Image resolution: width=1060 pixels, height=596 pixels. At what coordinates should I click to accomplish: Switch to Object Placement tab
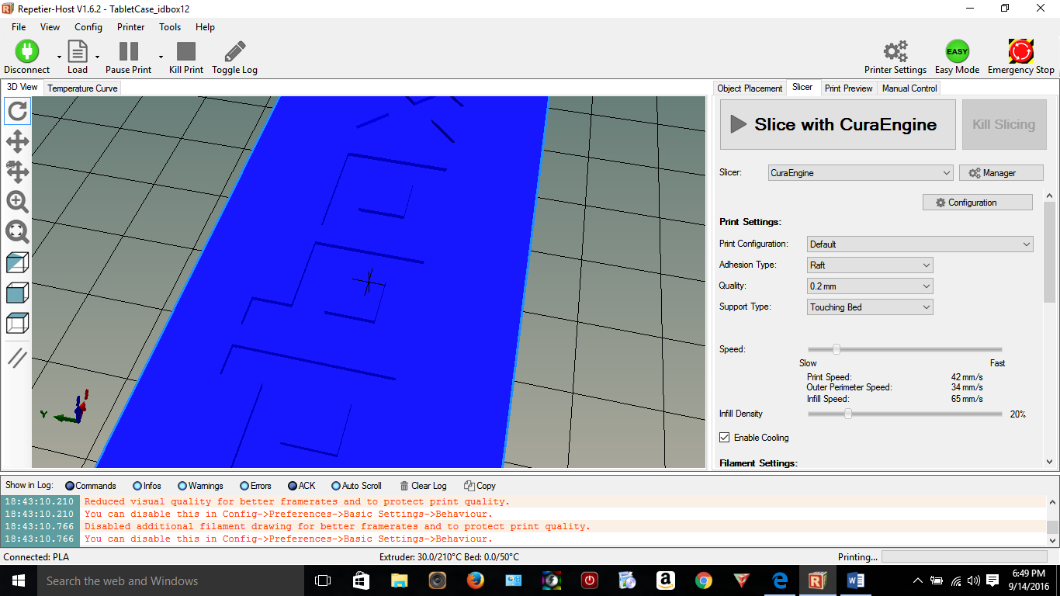coord(750,88)
